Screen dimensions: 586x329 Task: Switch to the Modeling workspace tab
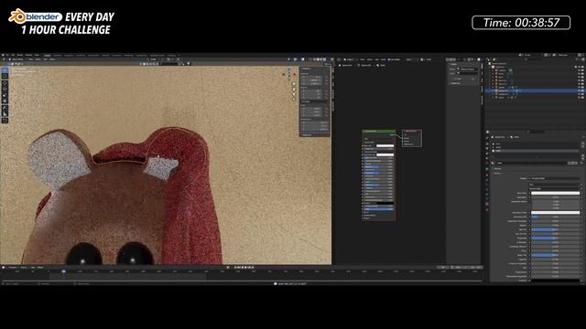coord(58,55)
